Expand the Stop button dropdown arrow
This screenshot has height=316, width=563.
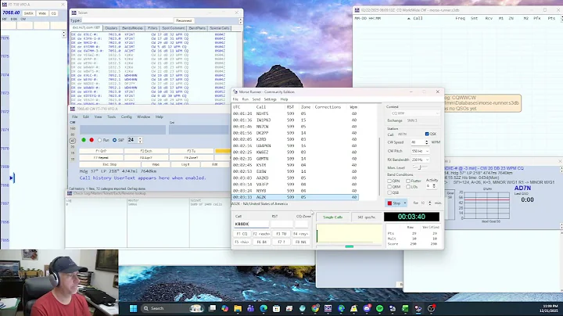405,203
